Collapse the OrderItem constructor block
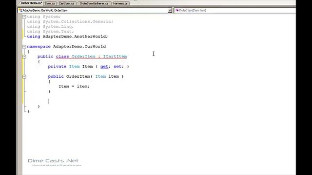The height and width of the screenshot is (175, 312). (24, 77)
